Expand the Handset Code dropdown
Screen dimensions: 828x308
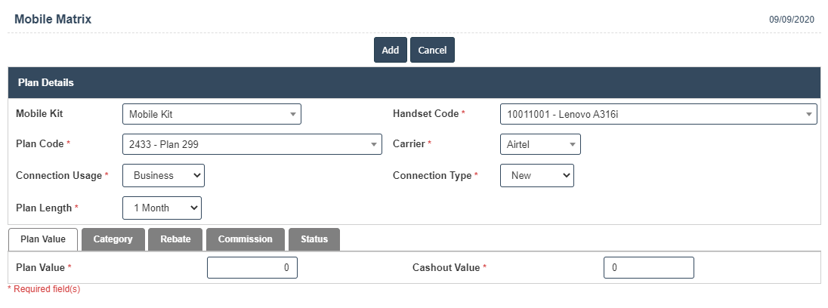pos(658,114)
